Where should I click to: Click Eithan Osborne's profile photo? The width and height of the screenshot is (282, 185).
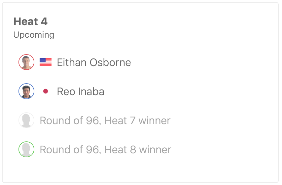tap(26, 62)
